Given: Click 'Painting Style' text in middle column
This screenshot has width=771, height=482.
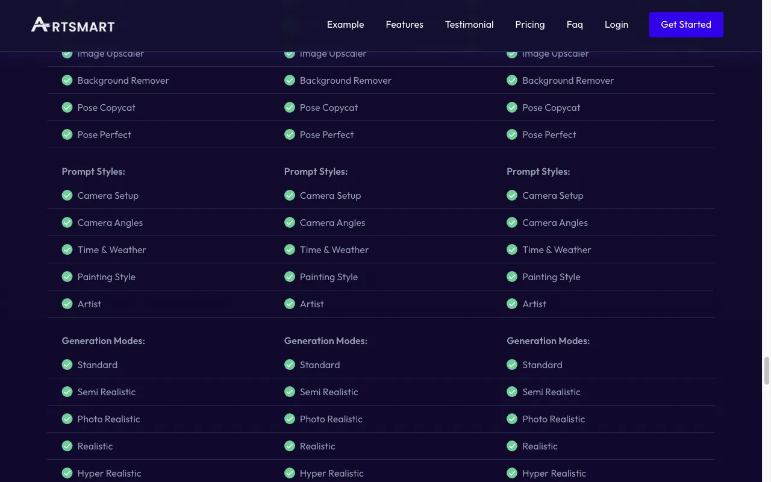Looking at the screenshot, I should [329, 277].
